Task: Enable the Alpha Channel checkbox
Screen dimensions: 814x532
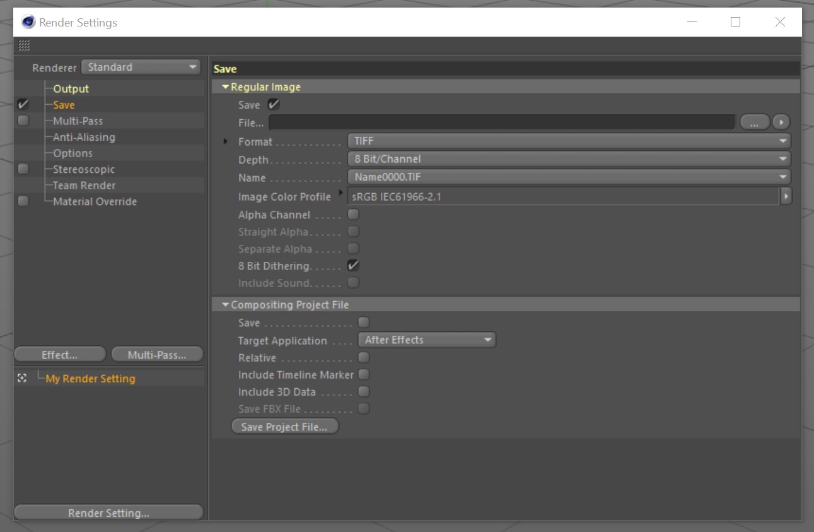Action: tap(353, 215)
